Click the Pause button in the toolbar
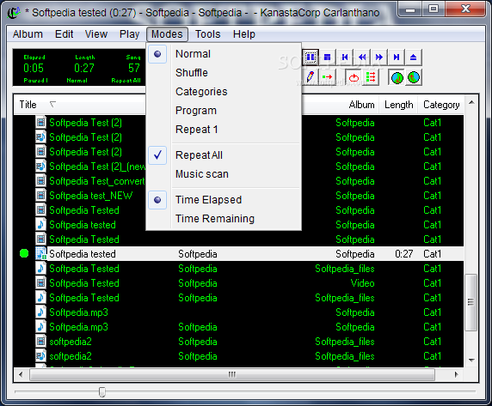 point(311,58)
